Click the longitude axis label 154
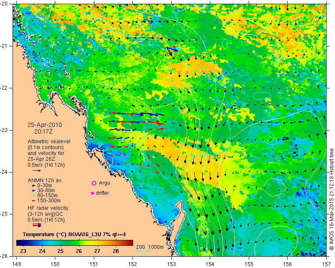 pos(210,265)
